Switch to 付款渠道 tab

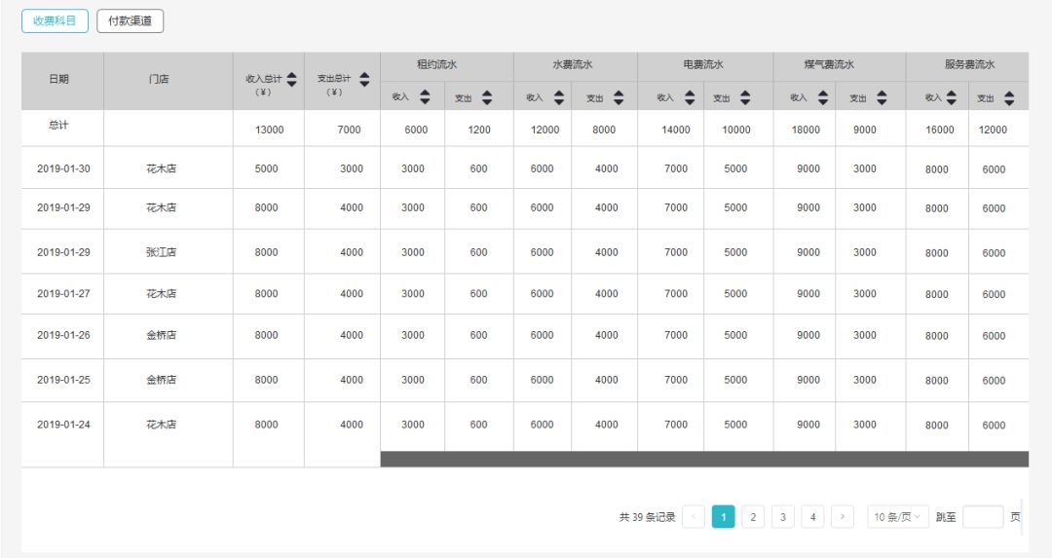point(131,20)
